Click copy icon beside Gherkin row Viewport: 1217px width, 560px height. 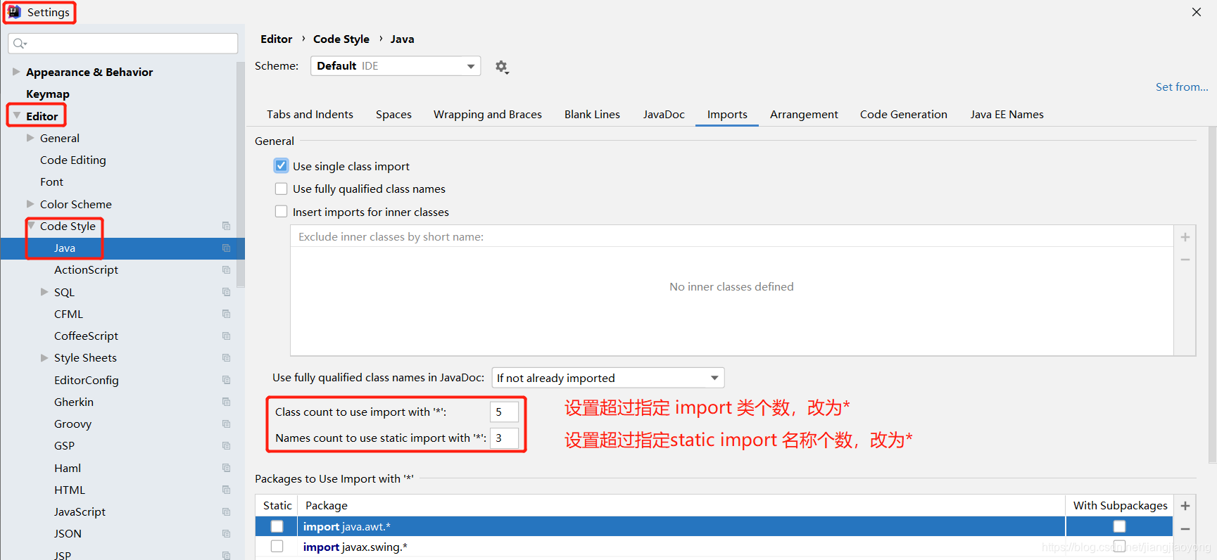[x=226, y=402]
